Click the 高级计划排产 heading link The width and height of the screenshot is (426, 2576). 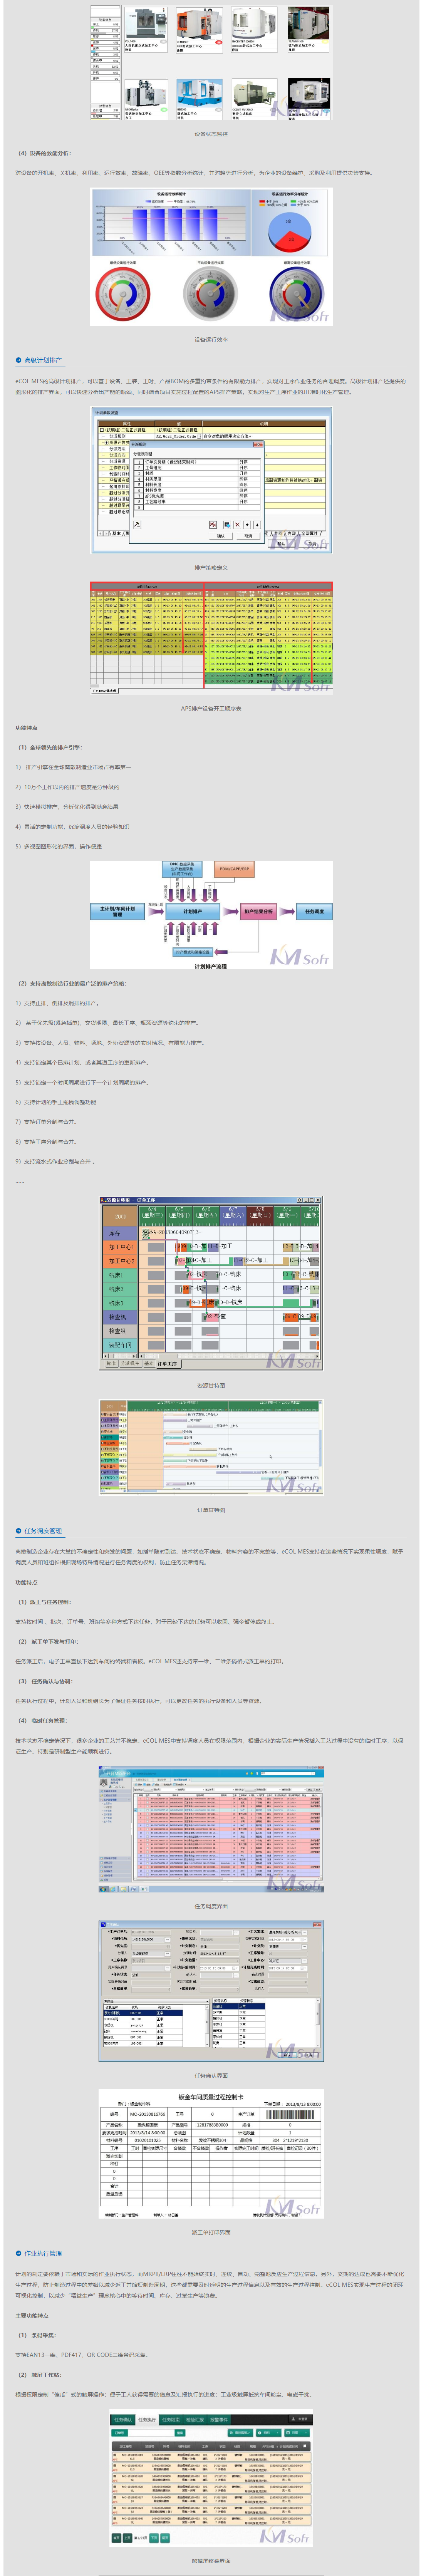43,360
